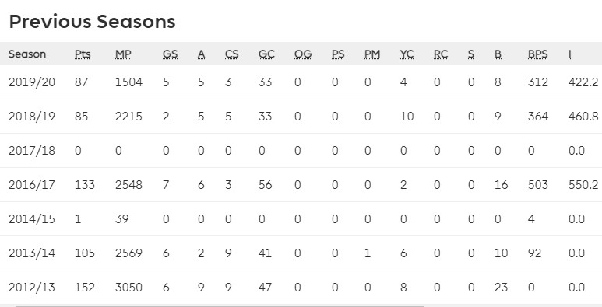The image size is (602, 307).
Task: Select the GC column header
Action: tap(266, 54)
